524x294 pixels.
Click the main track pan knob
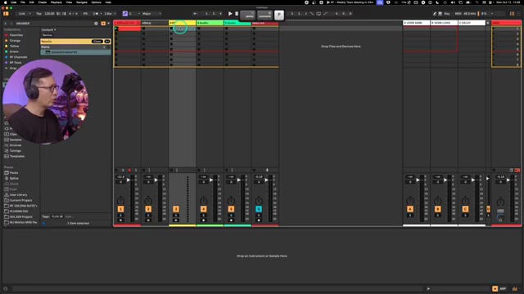500,201
